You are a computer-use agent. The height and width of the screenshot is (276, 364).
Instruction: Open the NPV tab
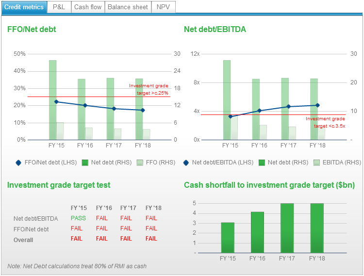pos(163,7)
